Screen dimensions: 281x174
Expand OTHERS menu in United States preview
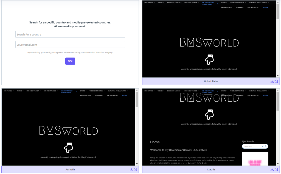click(x=224, y=3)
